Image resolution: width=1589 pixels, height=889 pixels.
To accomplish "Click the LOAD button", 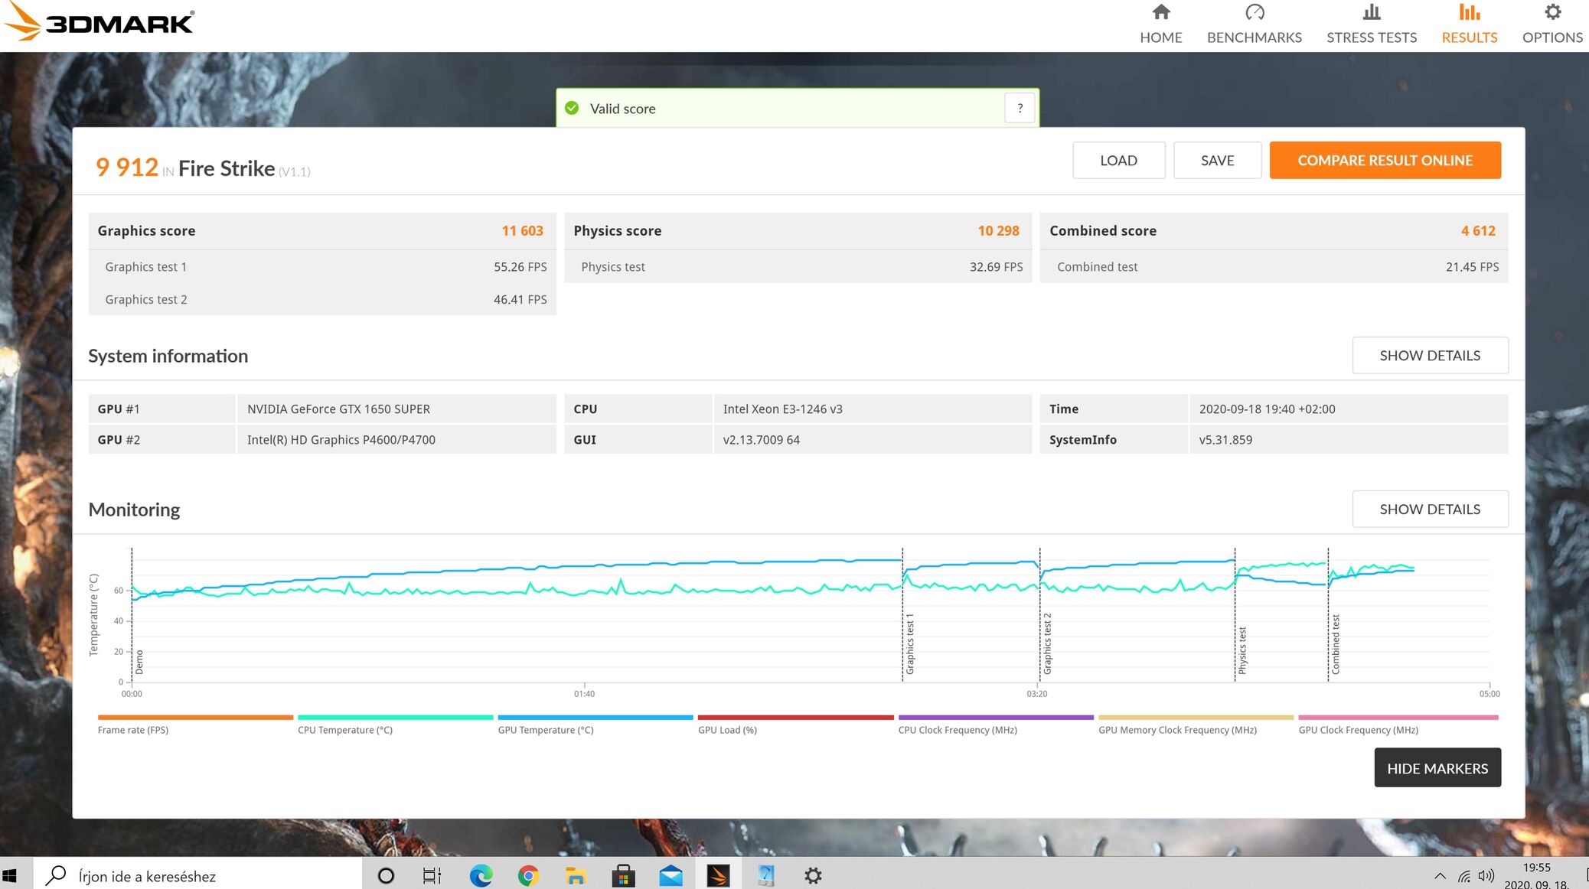I will pos(1118,161).
